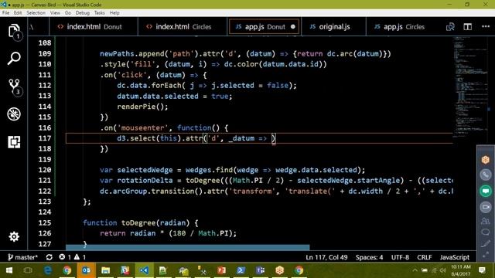
Task: Open Task View on the taskbar
Action: coord(28,270)
